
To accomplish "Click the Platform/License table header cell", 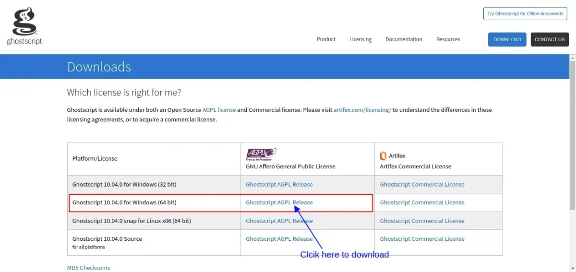I will (x=154, y=159).
